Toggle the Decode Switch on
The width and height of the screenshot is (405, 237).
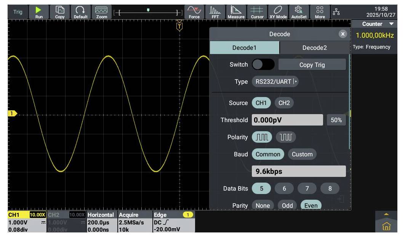point(263,65)
